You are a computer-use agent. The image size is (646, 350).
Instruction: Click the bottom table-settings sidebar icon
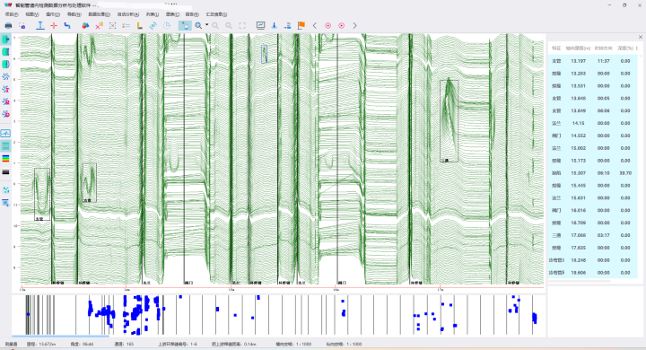tap(5, 203)
